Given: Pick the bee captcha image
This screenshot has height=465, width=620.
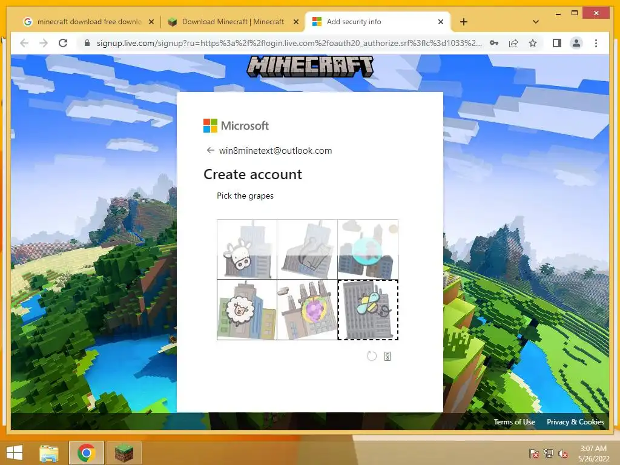Looking at the screenshot, I should point(368,309).
